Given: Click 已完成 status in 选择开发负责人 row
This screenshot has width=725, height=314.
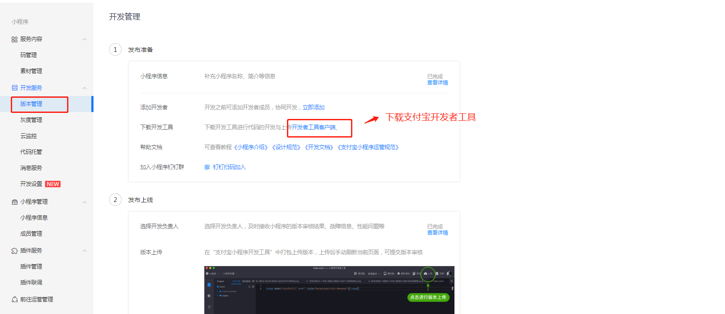Looking at the screenshot, I should coord(435,227).
